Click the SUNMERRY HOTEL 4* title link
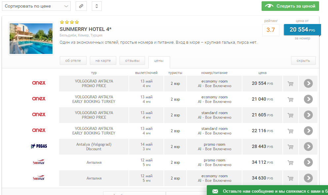The width and height of the screenshot is (328, 195). (86, 29)
